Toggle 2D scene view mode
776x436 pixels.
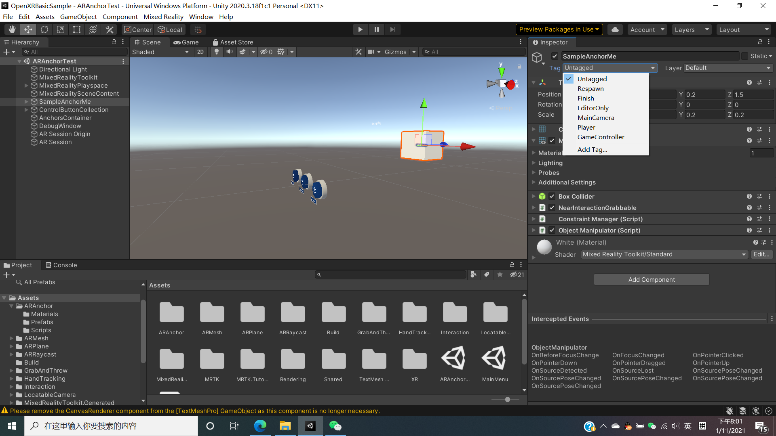tap(200, 52)
